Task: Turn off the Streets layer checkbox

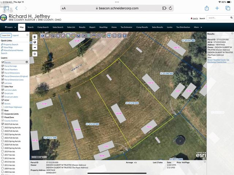Action: tap(3, 104)
